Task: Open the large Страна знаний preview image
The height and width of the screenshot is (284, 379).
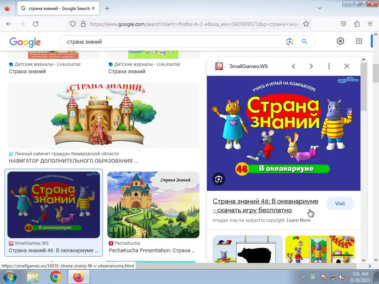Action: pos(284,133)
